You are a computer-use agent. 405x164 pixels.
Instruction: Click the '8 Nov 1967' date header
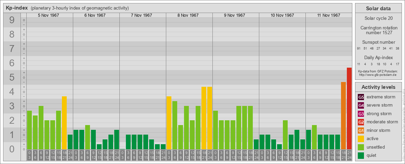click(188, 15)
